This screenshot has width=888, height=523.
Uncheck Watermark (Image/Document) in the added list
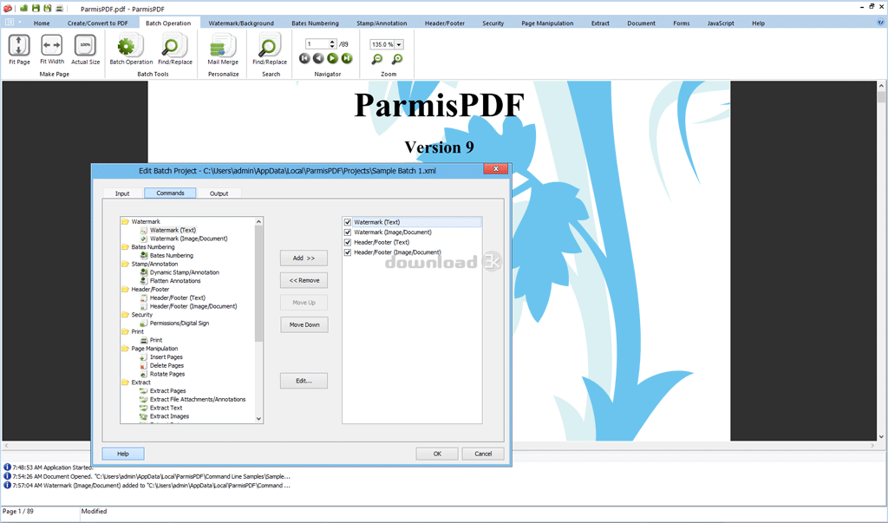pyautogui.click(x=348, y=232)
